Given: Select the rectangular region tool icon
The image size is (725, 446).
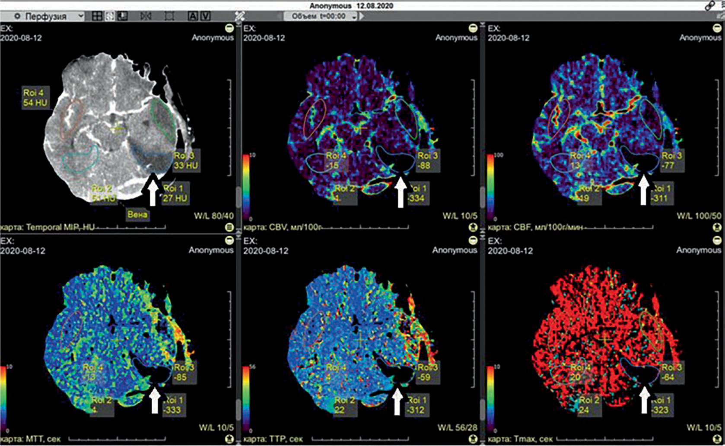Looking at the screenshot, I should point(169,16).
